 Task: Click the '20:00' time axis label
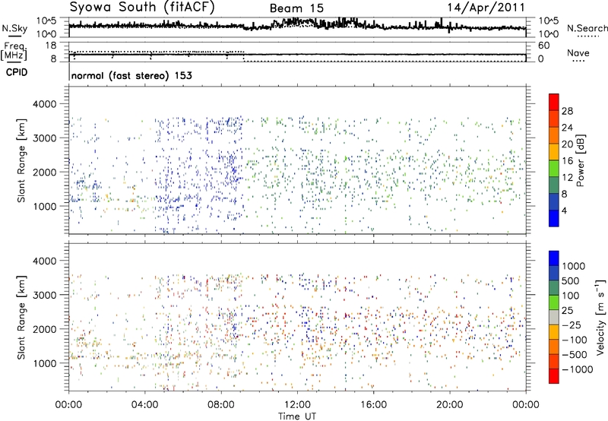(x=450, y=405)
